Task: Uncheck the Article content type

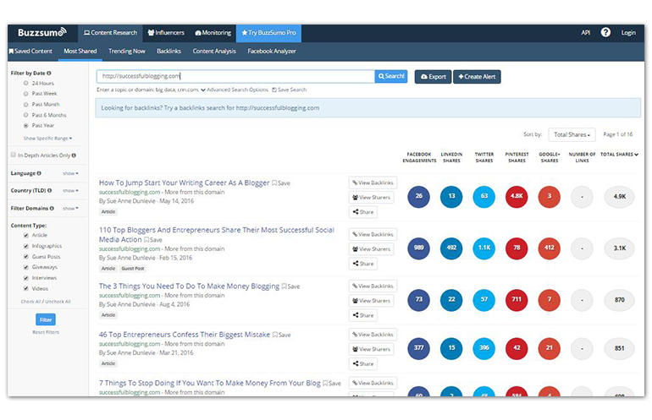Action: 25,235
